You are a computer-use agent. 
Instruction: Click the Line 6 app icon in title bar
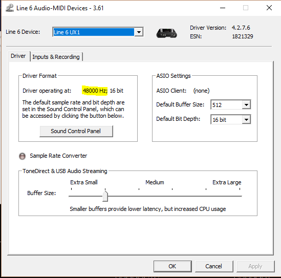(10, 8)
